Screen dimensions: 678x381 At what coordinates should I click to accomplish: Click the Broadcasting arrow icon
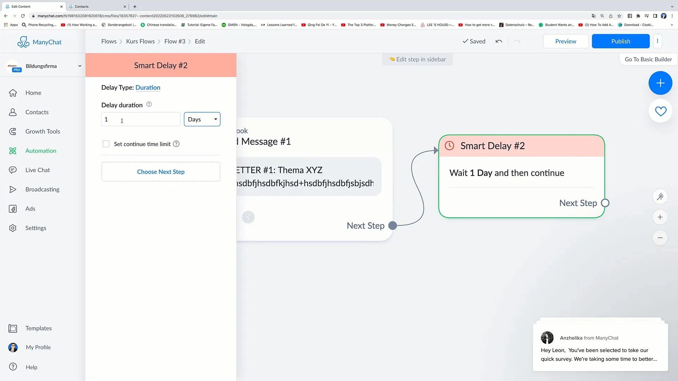(x=13, y=189)
